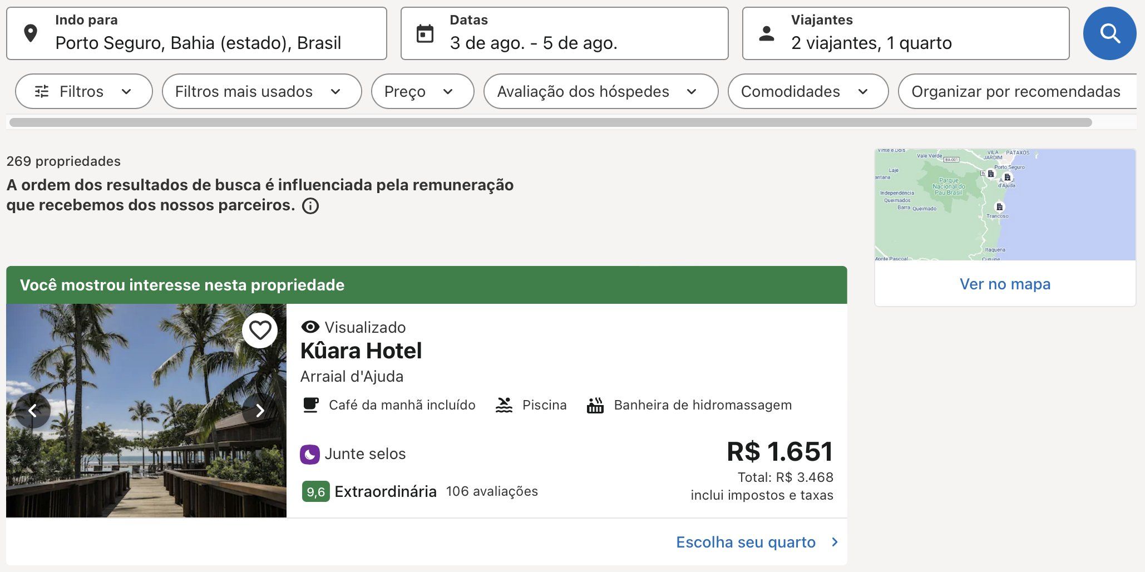Expand the Filtros mais usados dropdown
The height and width of the screenshot is (572, 1145).
coord(262,91)
